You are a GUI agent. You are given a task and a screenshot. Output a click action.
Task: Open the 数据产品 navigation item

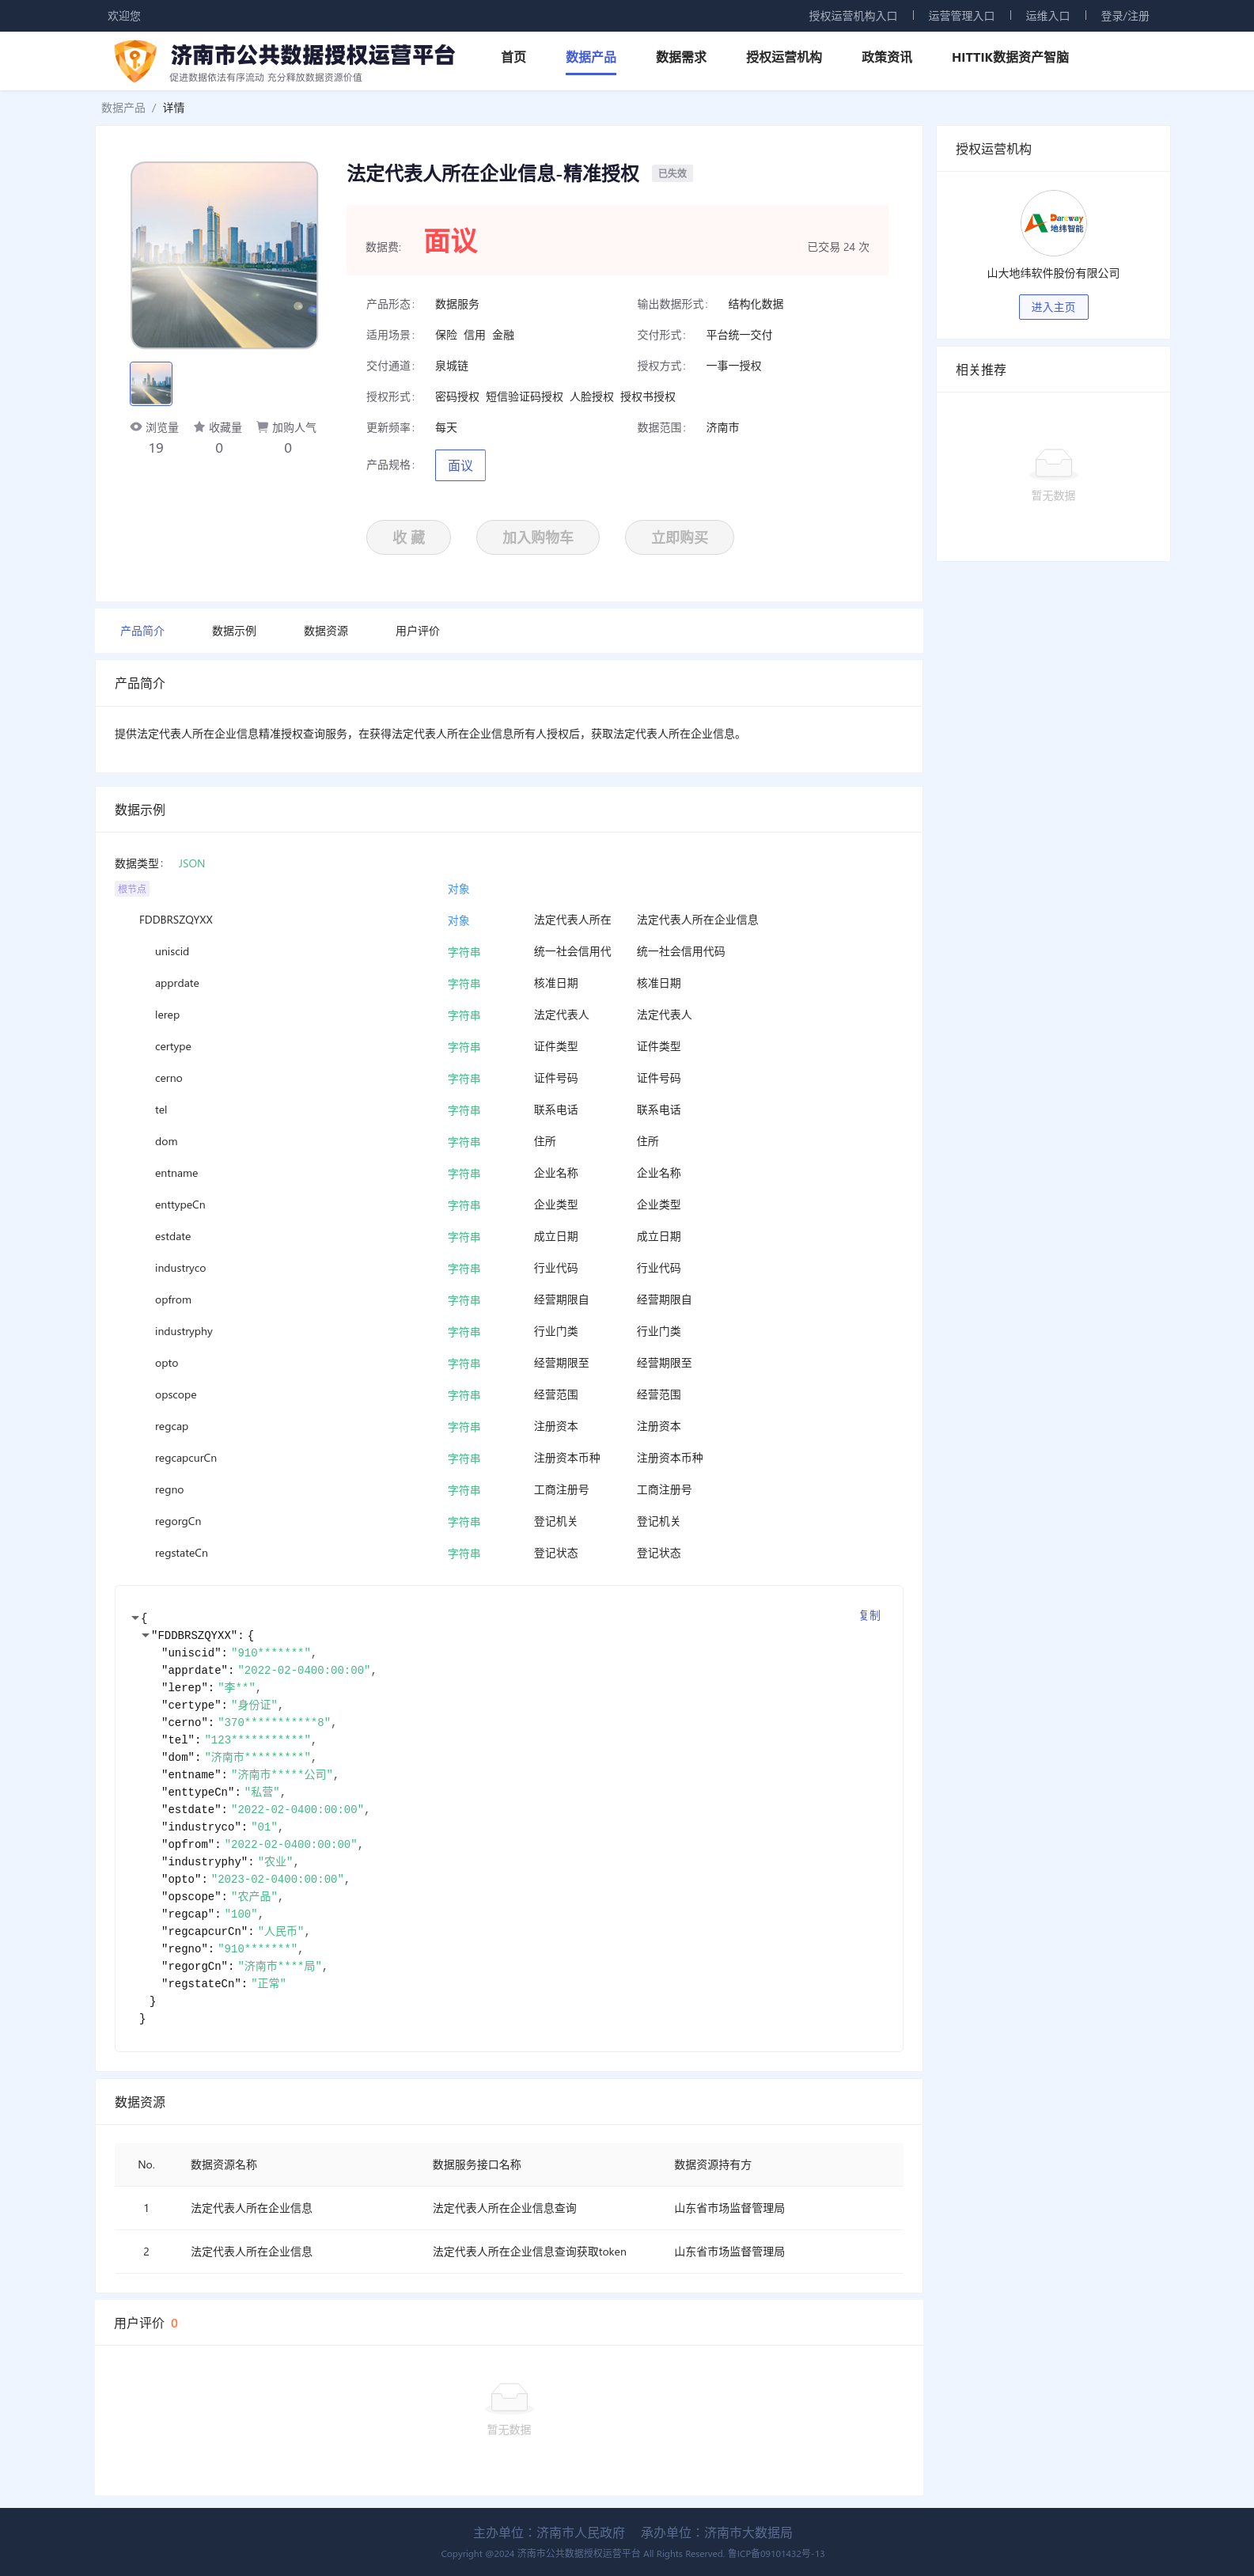[x=590, y=57]
